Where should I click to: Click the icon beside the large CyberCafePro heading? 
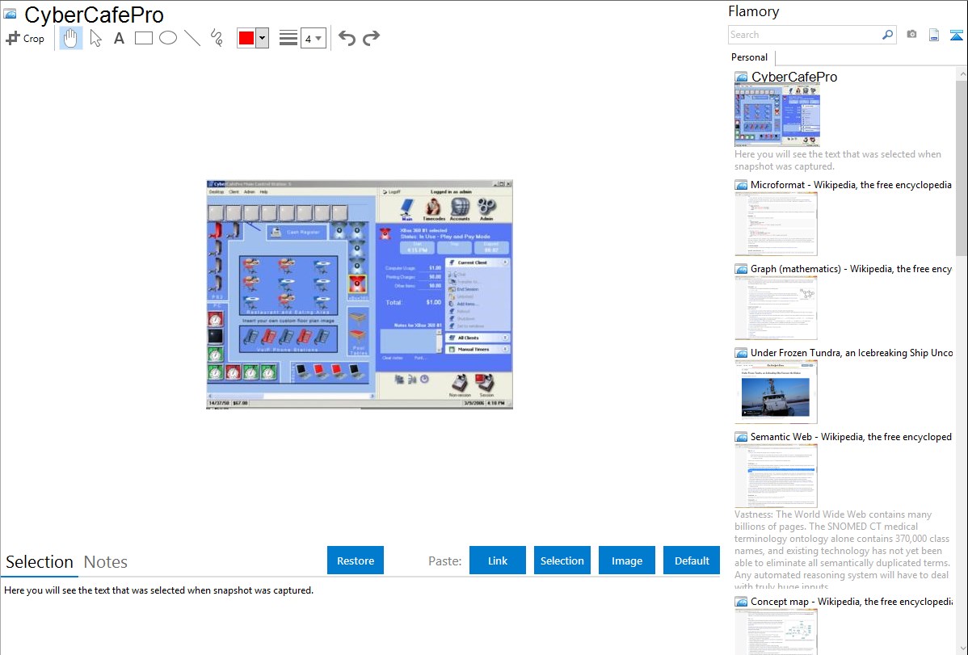[10, 14]
